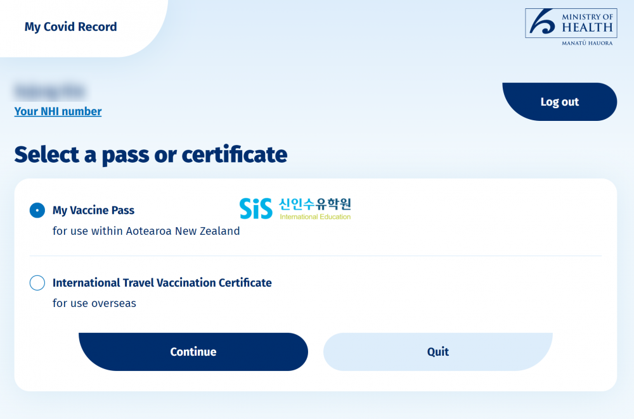The width and height of the screenshot is (634, 419).
Task: Click the Korean text in SiS logo
Action: point(315,204)
